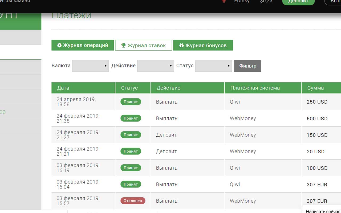Open the Журнал бонусов tab

tap(203, 45)
